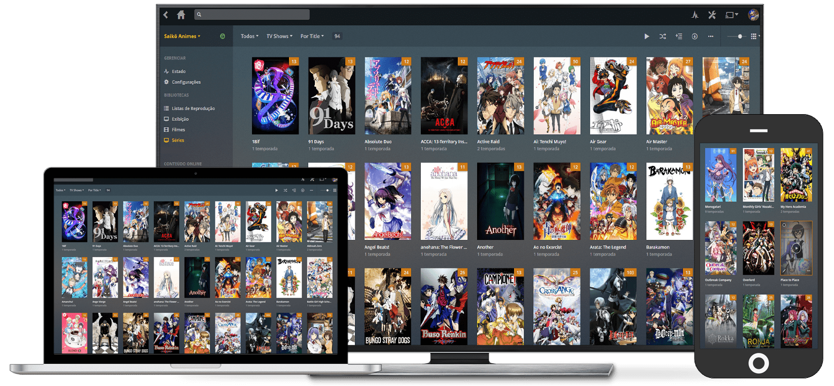
Task: Open the Aldnoah.Zero poster on laptop
Action: pos(319,222)
